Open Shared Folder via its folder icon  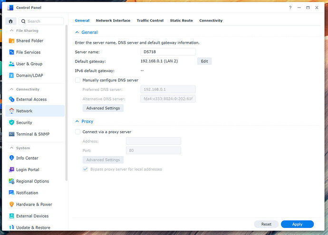pyautogui.click(x=12, y=40)
